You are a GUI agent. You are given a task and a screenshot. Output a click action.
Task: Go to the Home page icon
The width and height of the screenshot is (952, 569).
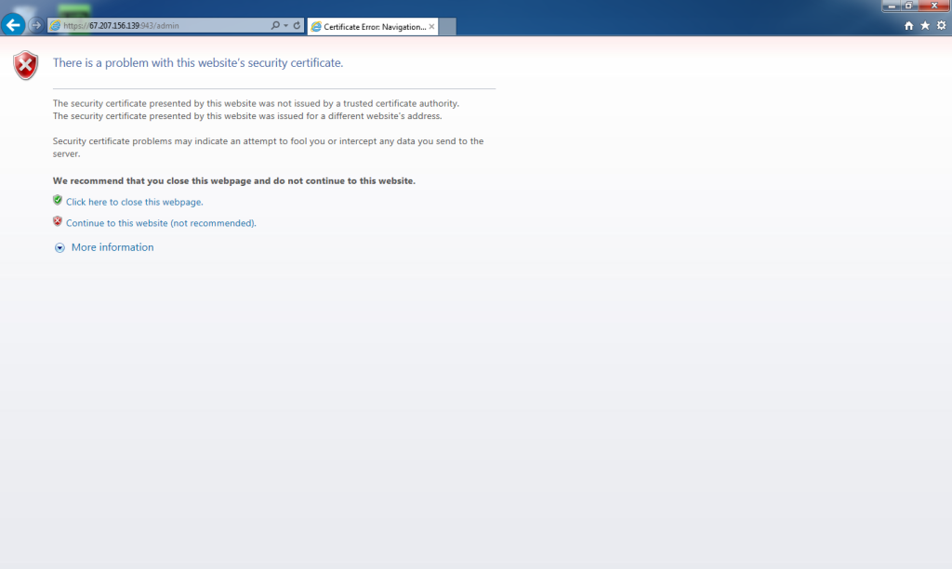point(909,25)
